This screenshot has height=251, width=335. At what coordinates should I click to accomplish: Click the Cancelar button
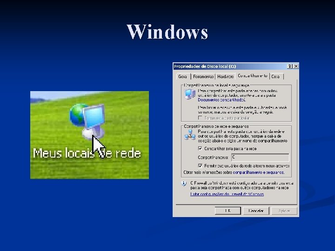[x=256, y=211]
